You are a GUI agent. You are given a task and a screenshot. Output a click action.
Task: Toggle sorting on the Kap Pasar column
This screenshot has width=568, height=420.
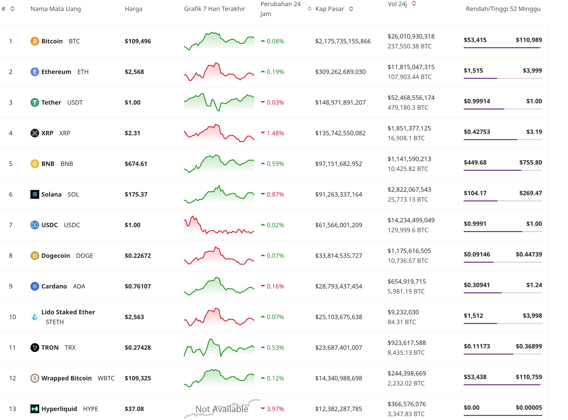pos(351,9)
